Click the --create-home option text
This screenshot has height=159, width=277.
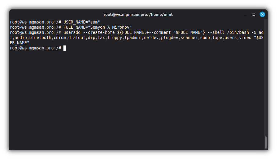point(99,32)
